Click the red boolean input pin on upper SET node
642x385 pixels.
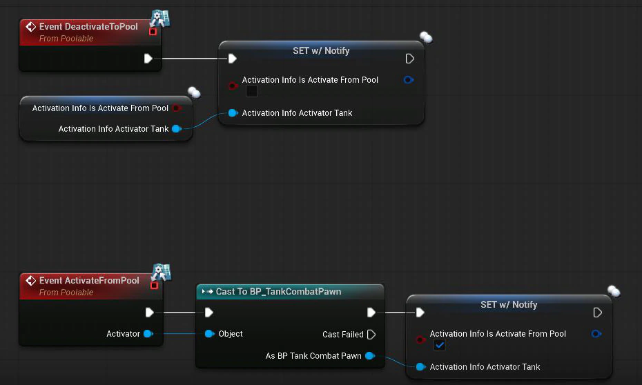tap(233, 86)
